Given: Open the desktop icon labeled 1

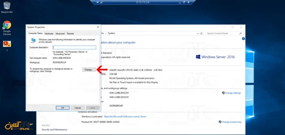Looking at the screenshot, I should (x=7, y=46).
